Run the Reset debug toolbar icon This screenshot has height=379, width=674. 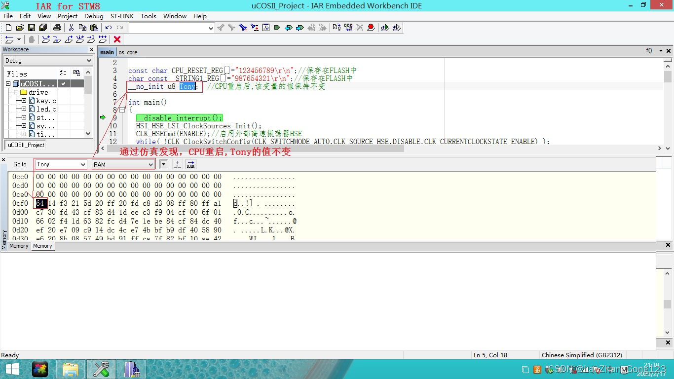tap(9, 39)
